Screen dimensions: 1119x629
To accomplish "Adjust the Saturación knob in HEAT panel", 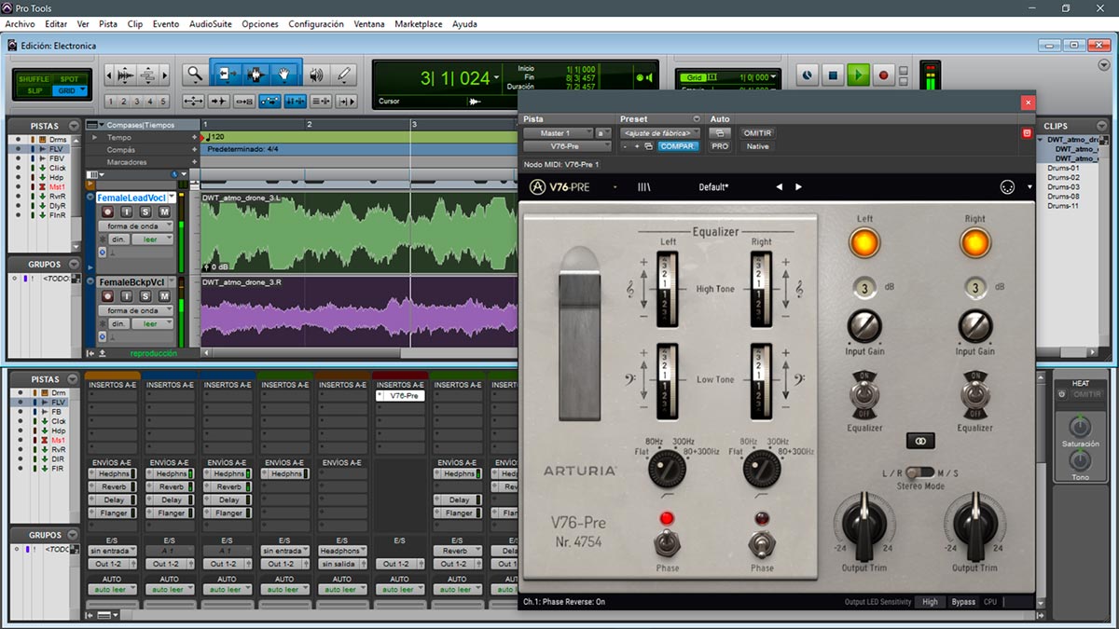I will (1080, 427).
